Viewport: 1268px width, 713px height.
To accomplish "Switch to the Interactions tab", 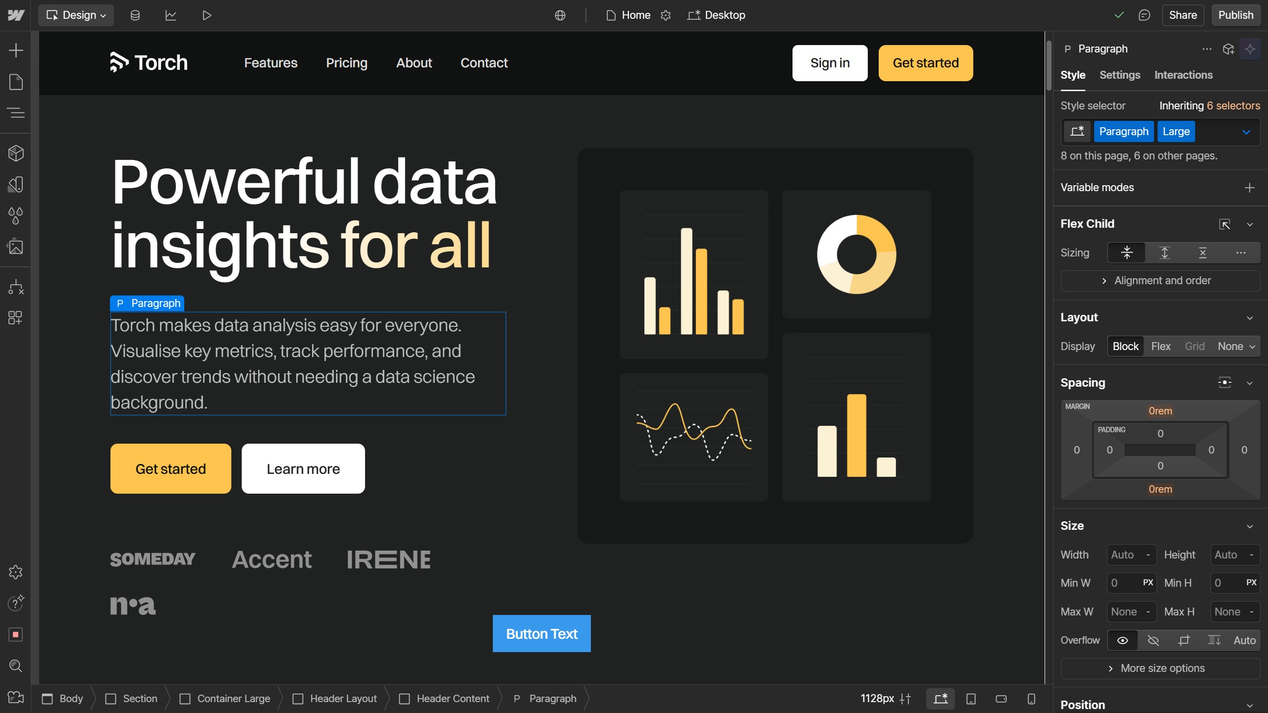I will pos(1183,75).
